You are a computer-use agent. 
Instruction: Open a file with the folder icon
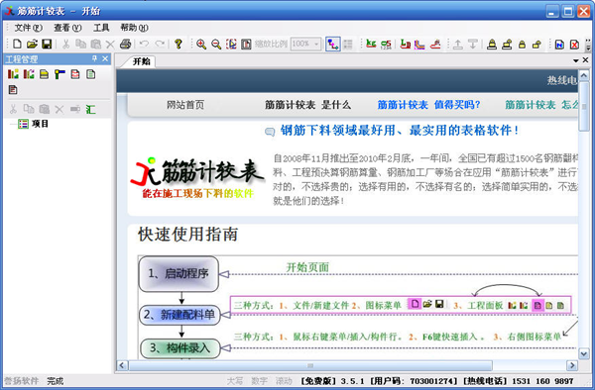[x=32, y=44]
